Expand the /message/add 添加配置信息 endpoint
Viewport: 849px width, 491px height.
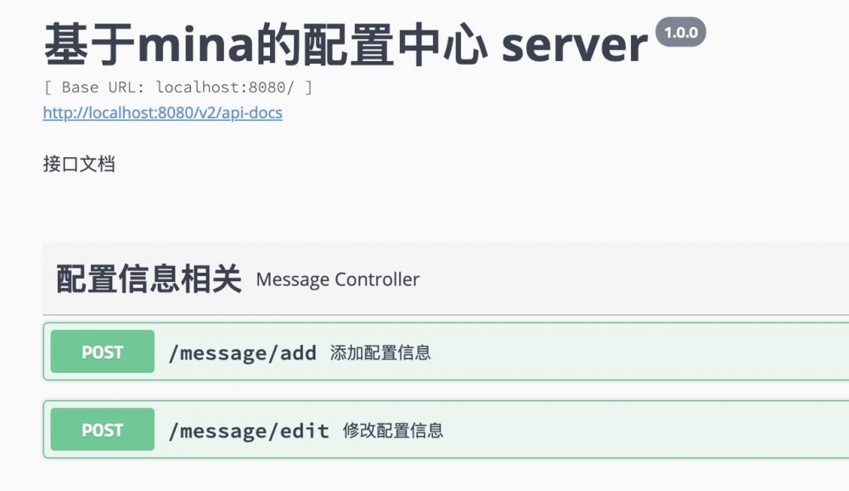pyautogui.click(x=509, y=352)
